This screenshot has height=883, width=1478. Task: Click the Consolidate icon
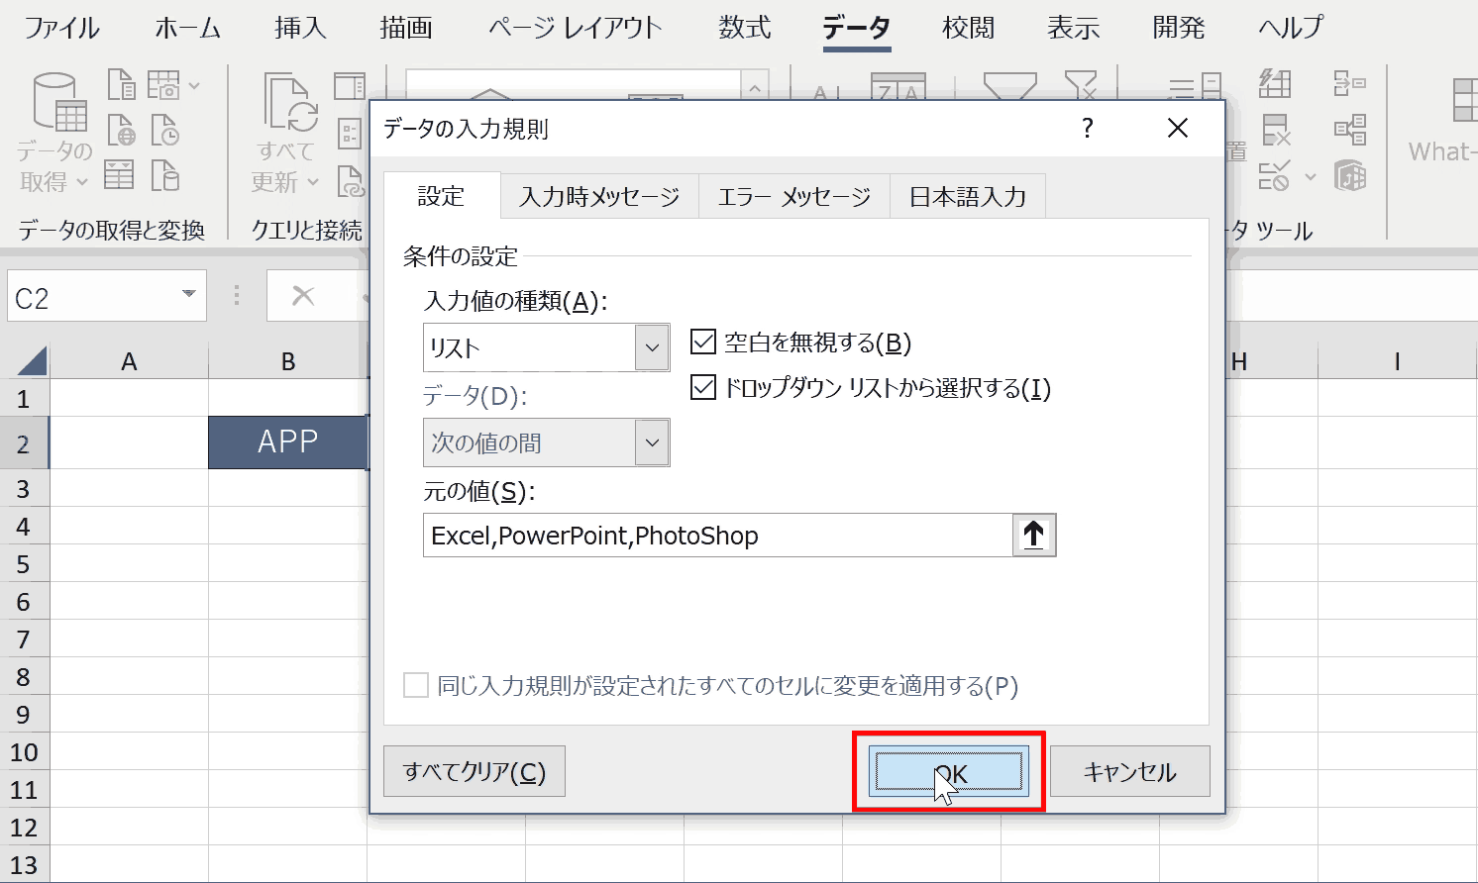[x=1350, y=83]
